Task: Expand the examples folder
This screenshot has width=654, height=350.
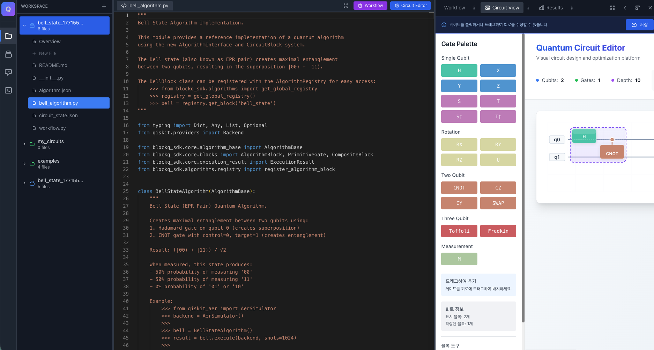Action: tap(24, 164)
